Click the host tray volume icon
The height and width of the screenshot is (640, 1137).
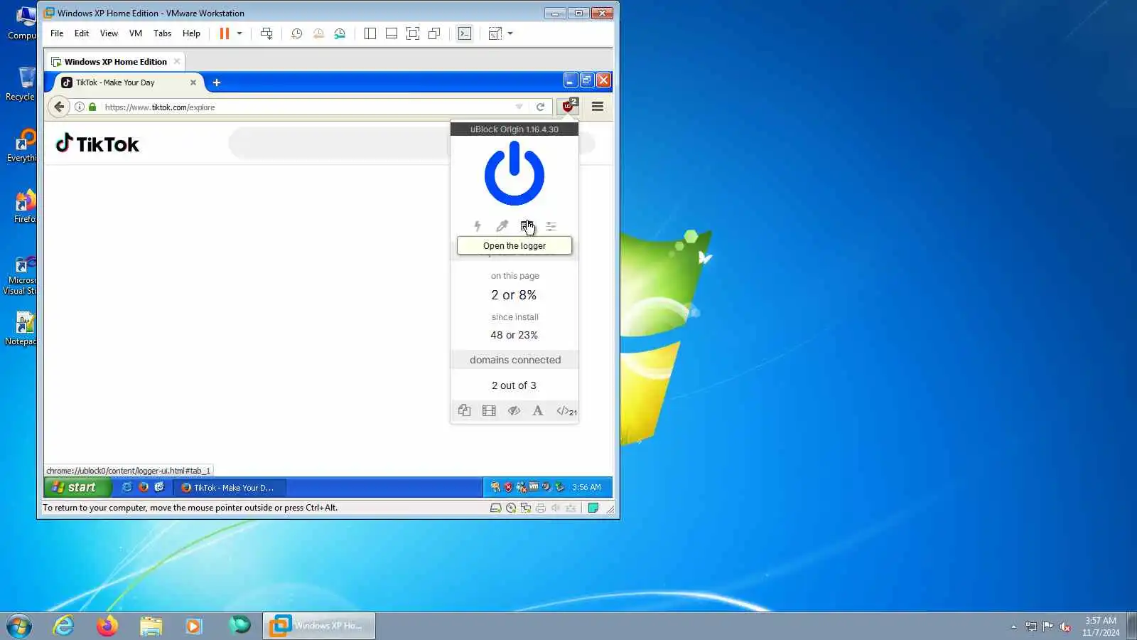[1065, 626]
